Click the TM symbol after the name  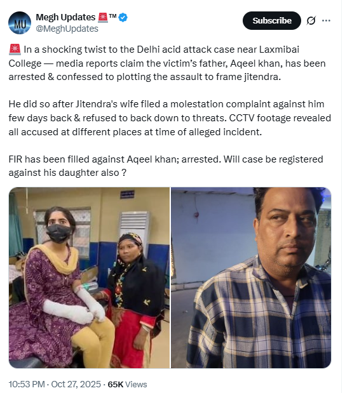point(113,17)
